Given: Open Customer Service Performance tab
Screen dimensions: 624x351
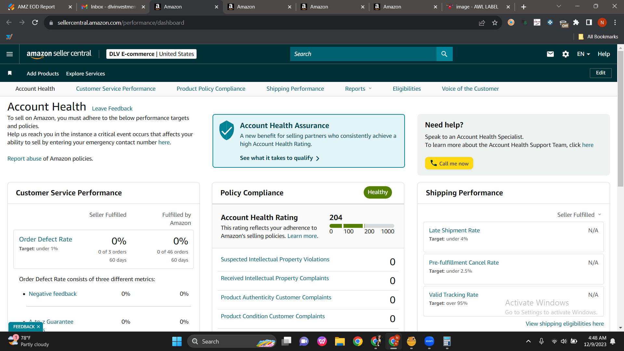Looking at the screenshot, I should (x=116, y=89).
